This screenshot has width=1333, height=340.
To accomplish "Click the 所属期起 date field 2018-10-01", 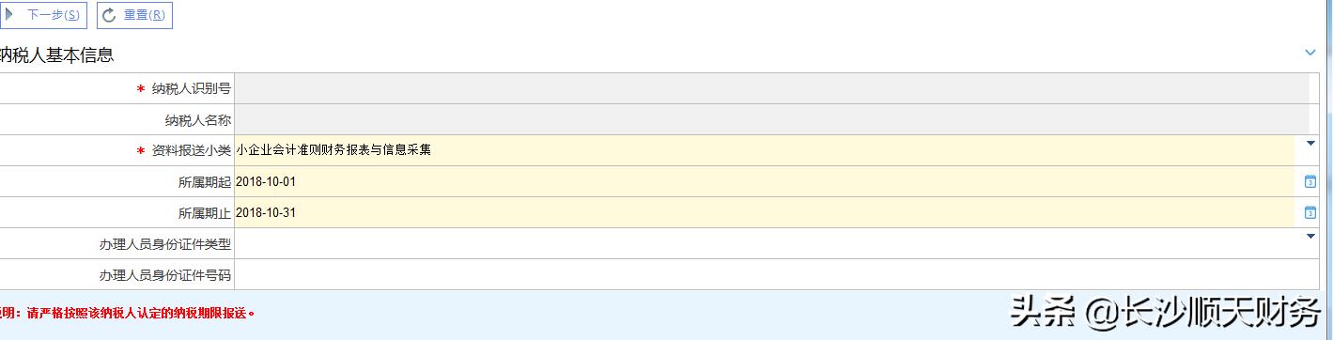I will 766,181.
